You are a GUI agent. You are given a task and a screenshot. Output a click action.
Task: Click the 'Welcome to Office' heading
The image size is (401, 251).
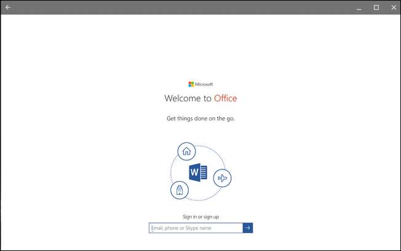pyautogui.click(x=200, y=98)
